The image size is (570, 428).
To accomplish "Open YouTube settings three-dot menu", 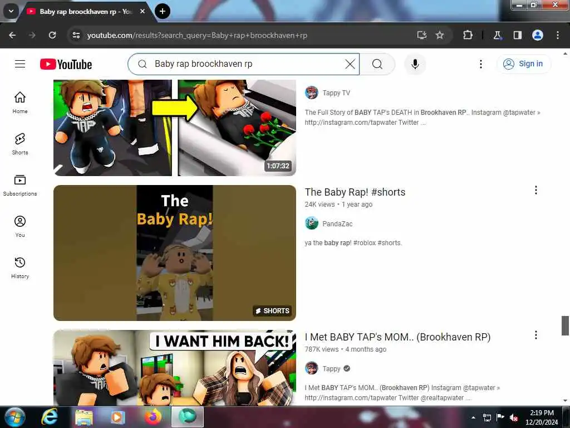I will click(480, 64).
